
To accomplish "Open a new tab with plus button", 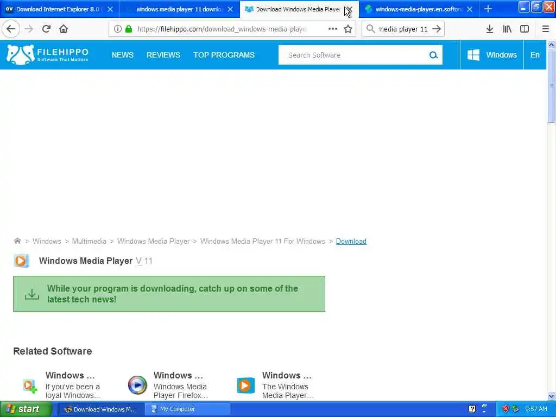I will tap(488, 9).
